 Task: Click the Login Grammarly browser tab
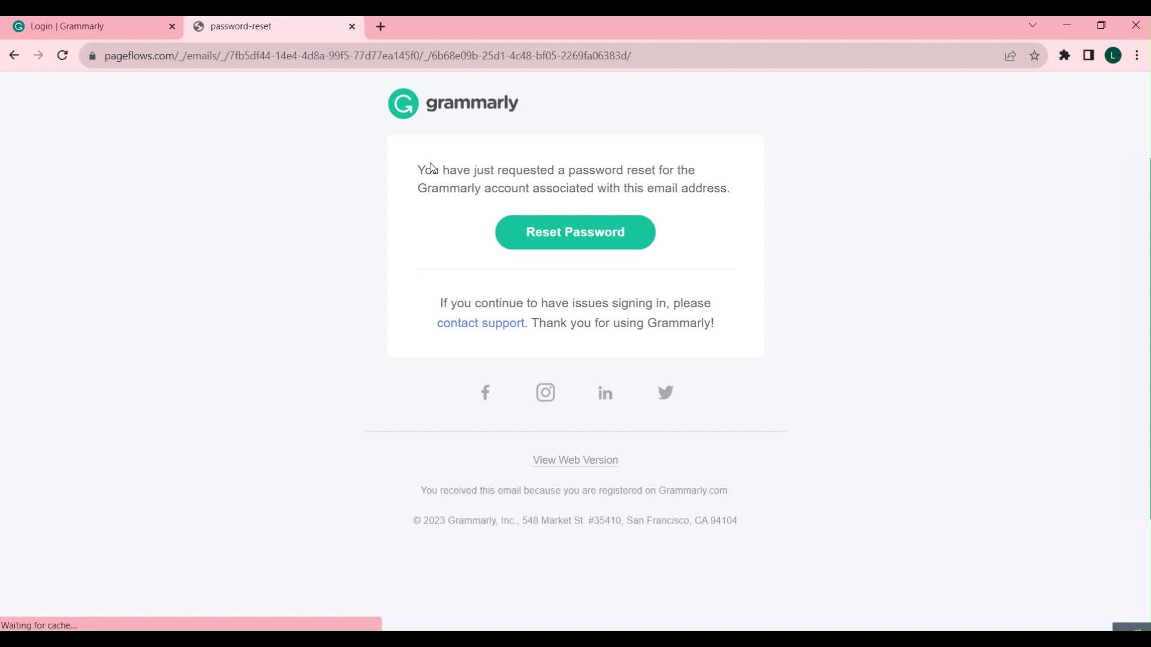(90, 26)
